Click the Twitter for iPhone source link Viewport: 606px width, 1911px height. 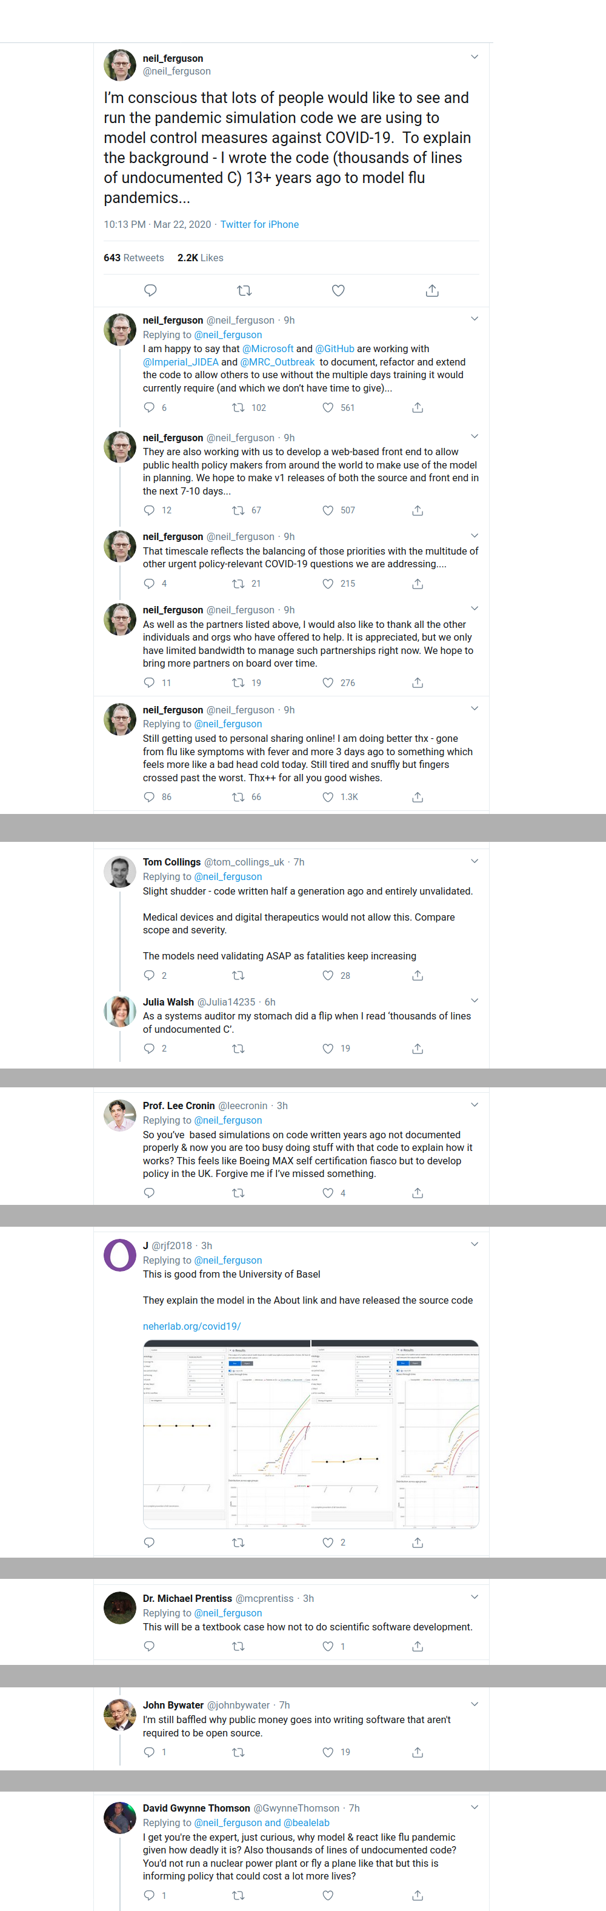[x=259, y=225]
